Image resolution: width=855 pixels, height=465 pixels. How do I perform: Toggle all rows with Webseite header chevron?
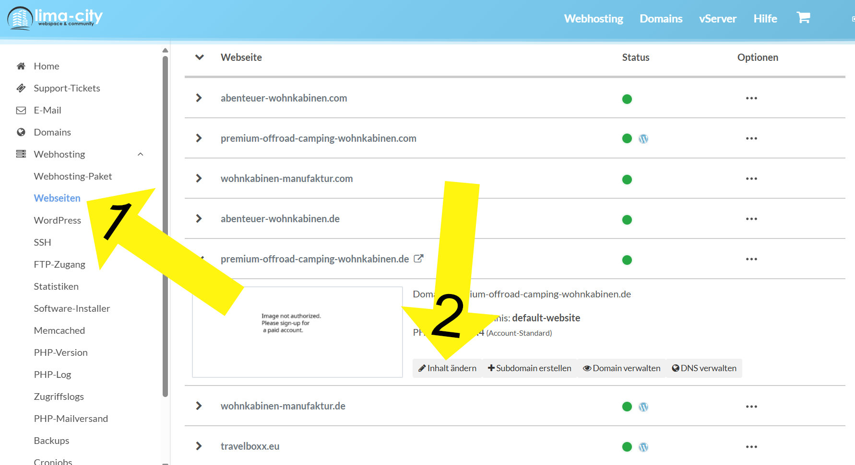pyautogui.click(x=200, y=57)
